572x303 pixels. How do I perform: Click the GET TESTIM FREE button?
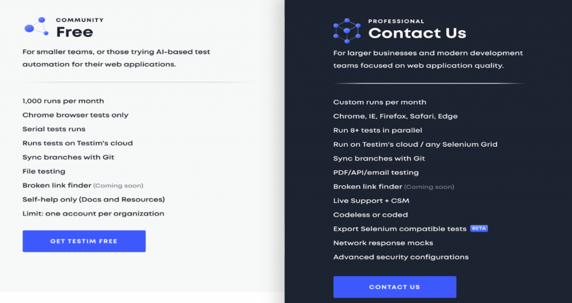coord(84,241)
